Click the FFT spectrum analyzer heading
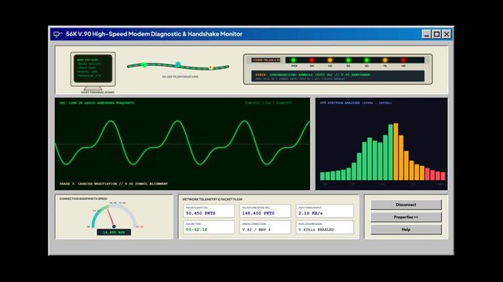 355,103
